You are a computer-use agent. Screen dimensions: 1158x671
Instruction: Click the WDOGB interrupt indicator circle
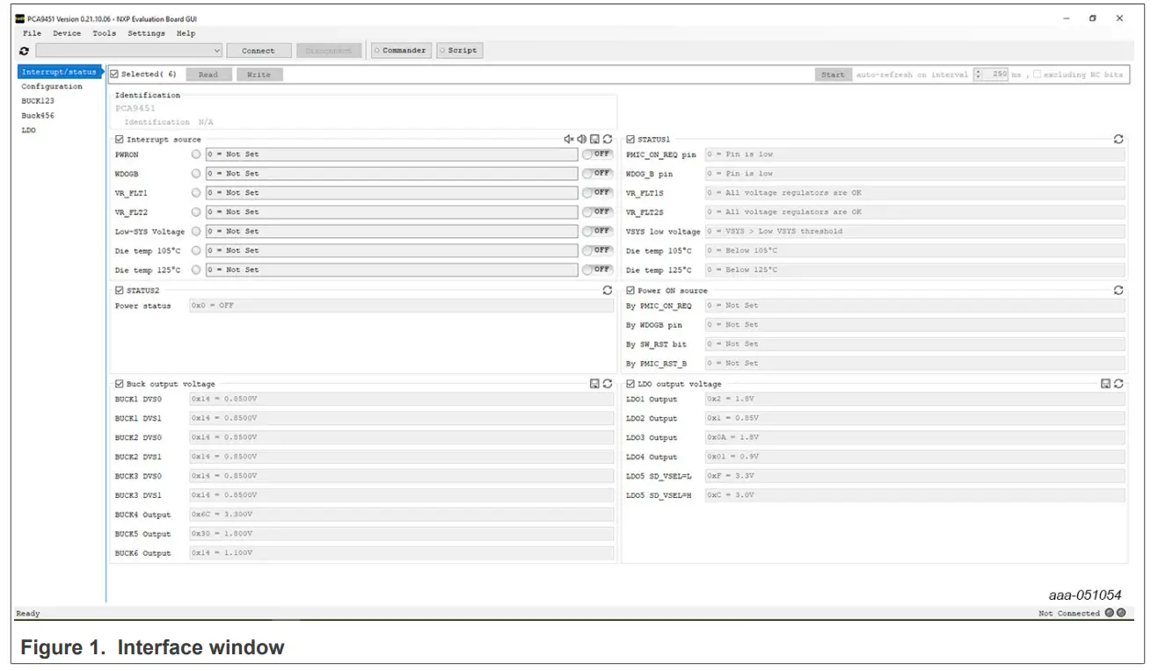(196, 174)
